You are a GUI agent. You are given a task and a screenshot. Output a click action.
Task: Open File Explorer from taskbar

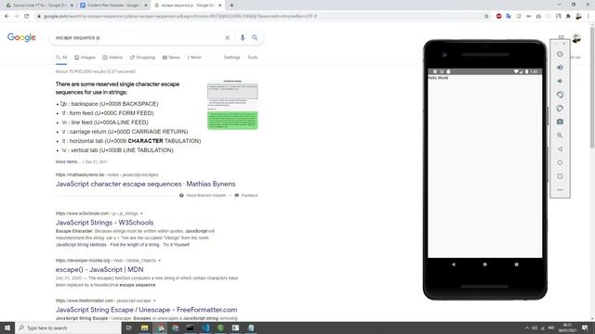tap(145, 328)
